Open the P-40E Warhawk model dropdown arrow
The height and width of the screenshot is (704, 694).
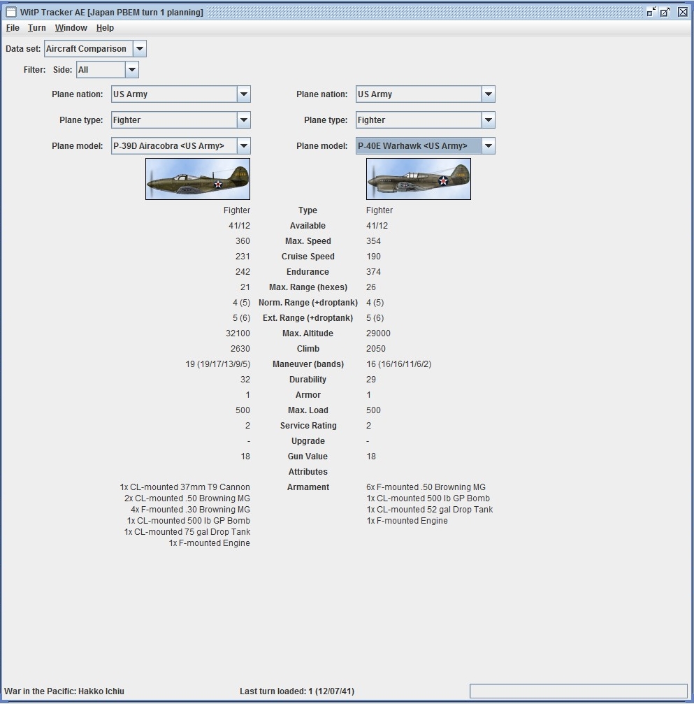(x=489, y=146)
